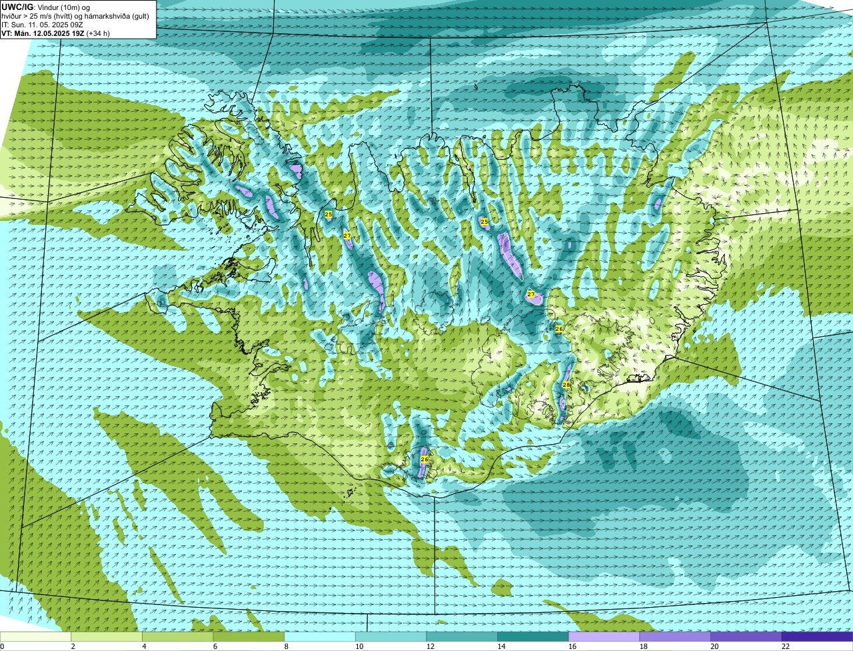853x651 pixels.
Task: Click the legend scale number 8
Action: [286, 646]
